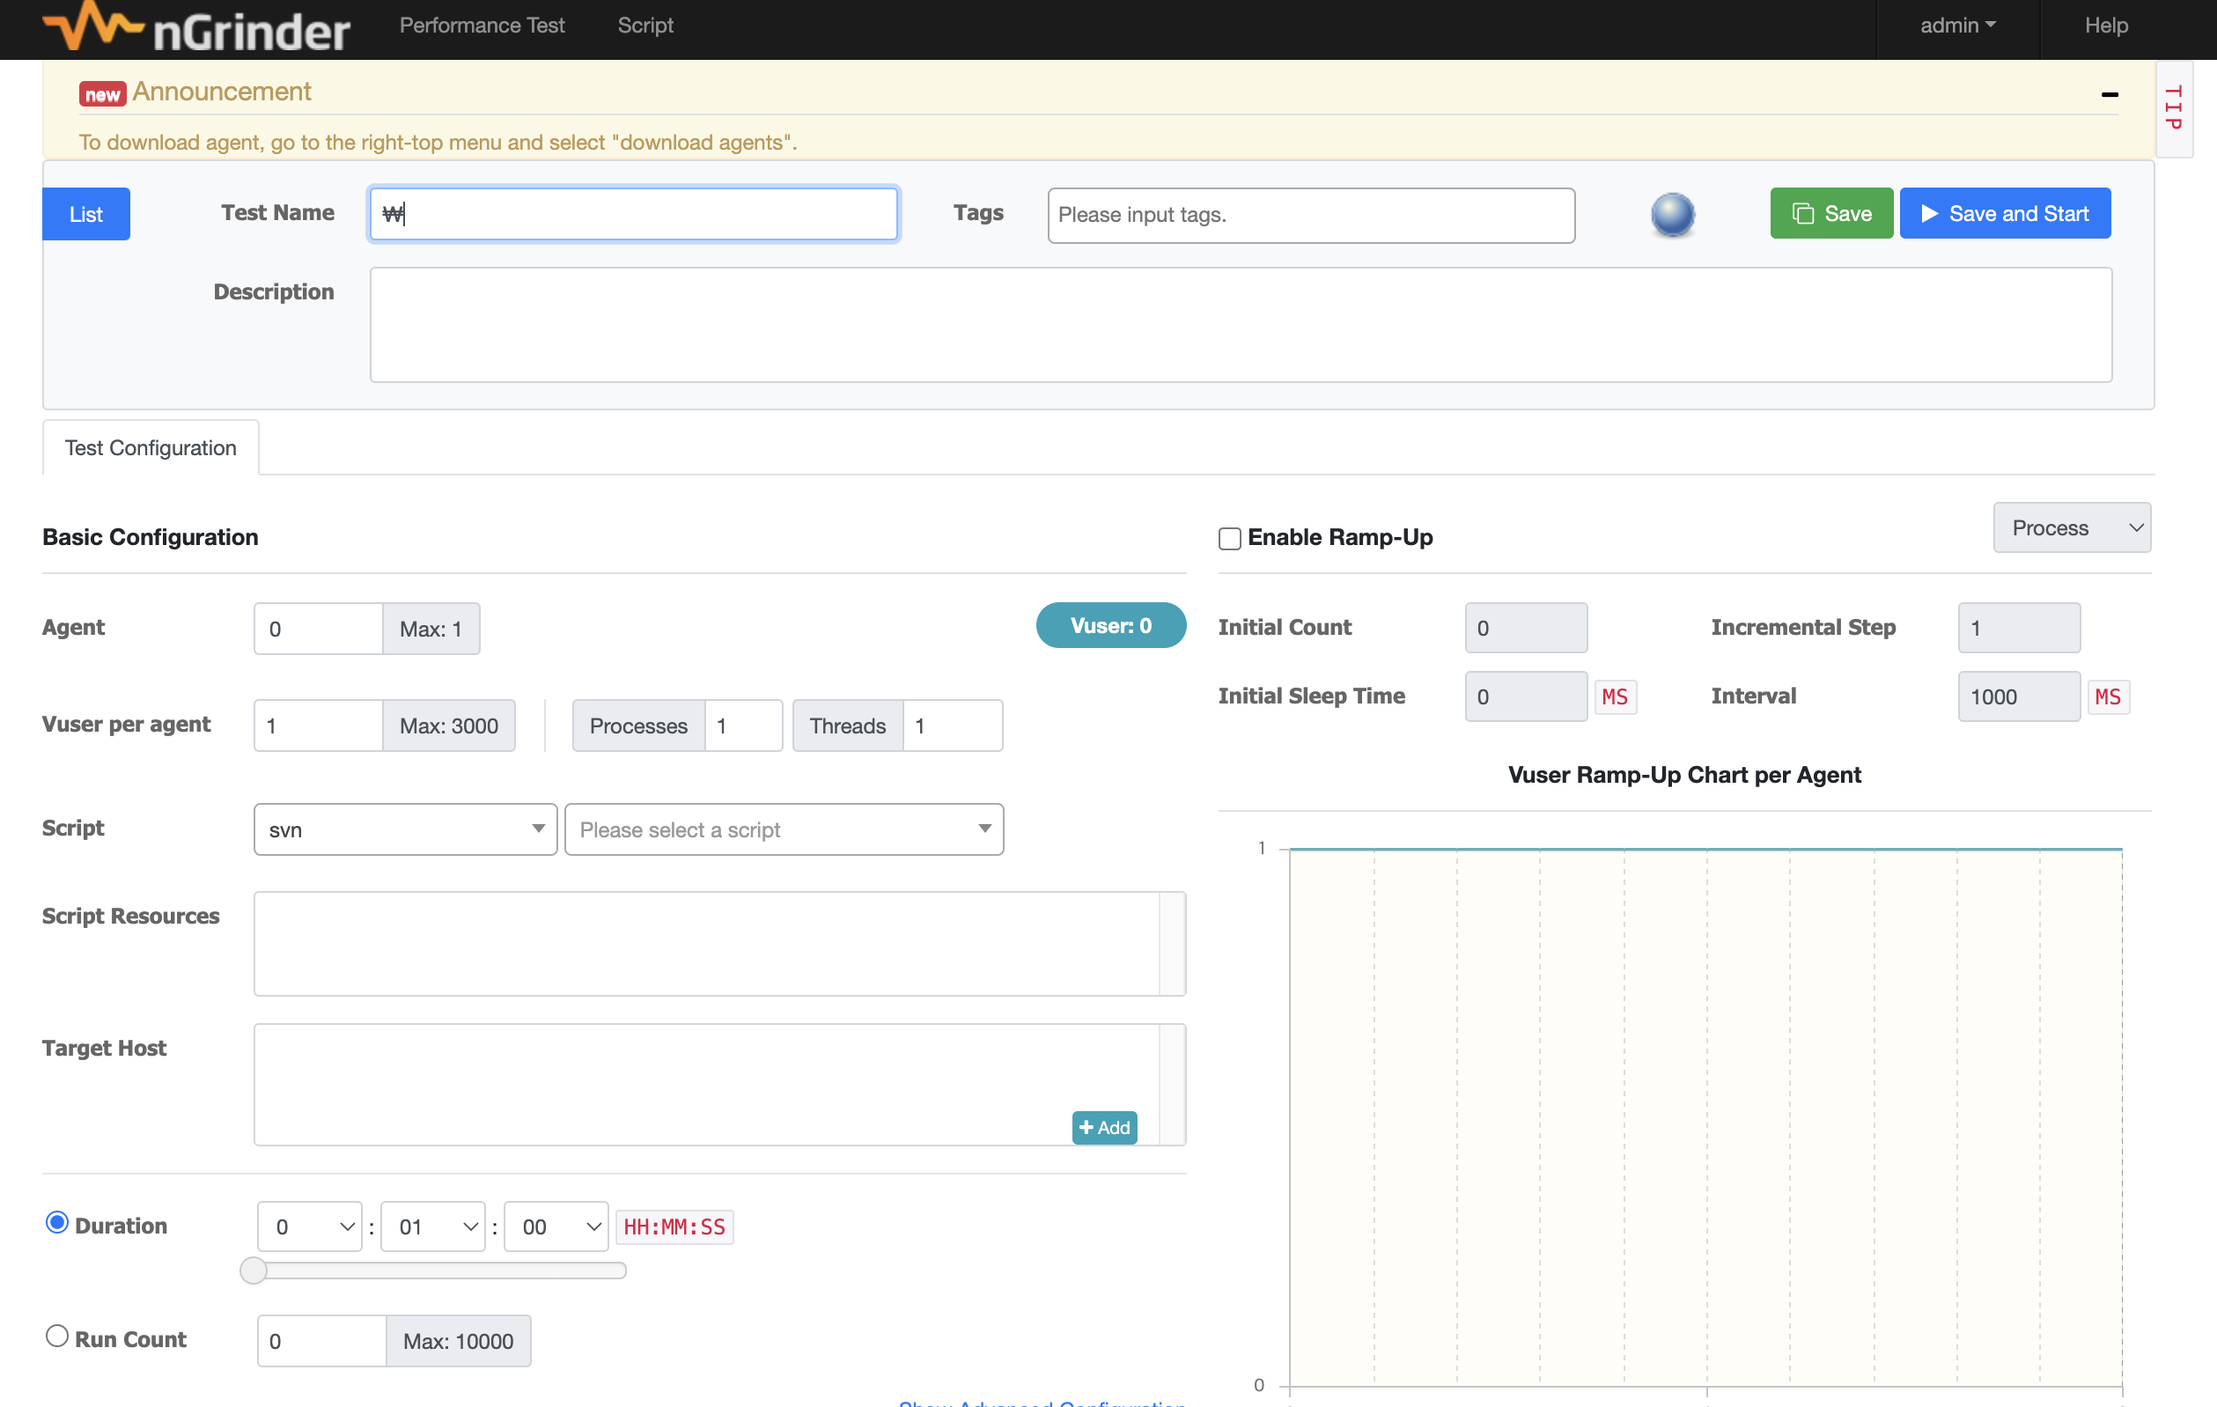This screenshot has height=1407, width=2217.
Task: Open the admin user menu
Action: pyautogui.click(x=1956, y=26)
